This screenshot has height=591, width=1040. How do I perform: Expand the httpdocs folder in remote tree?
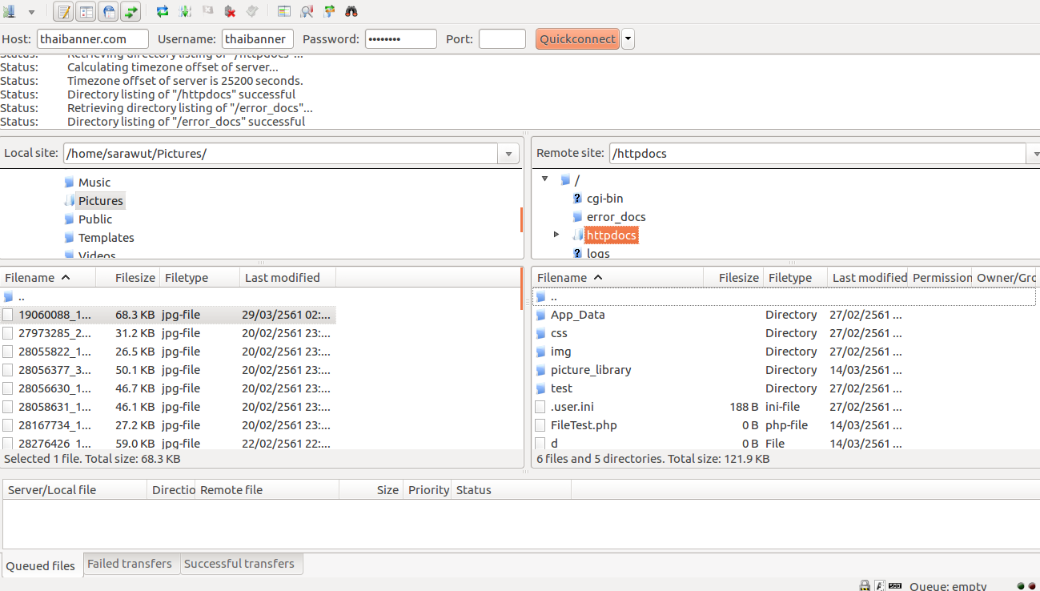(556, 235)
